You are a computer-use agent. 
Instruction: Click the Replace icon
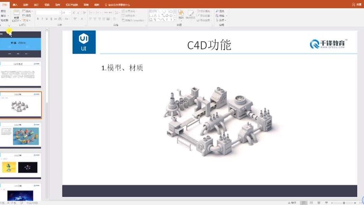pos(221,16)
